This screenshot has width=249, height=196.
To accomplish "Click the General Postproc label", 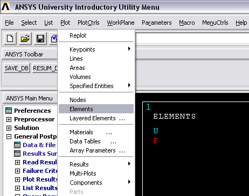I will coord(36,136).
